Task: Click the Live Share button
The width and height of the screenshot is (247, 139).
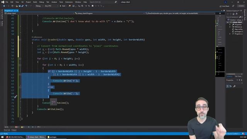Action: pyautogui.click(x=225, y=6)
